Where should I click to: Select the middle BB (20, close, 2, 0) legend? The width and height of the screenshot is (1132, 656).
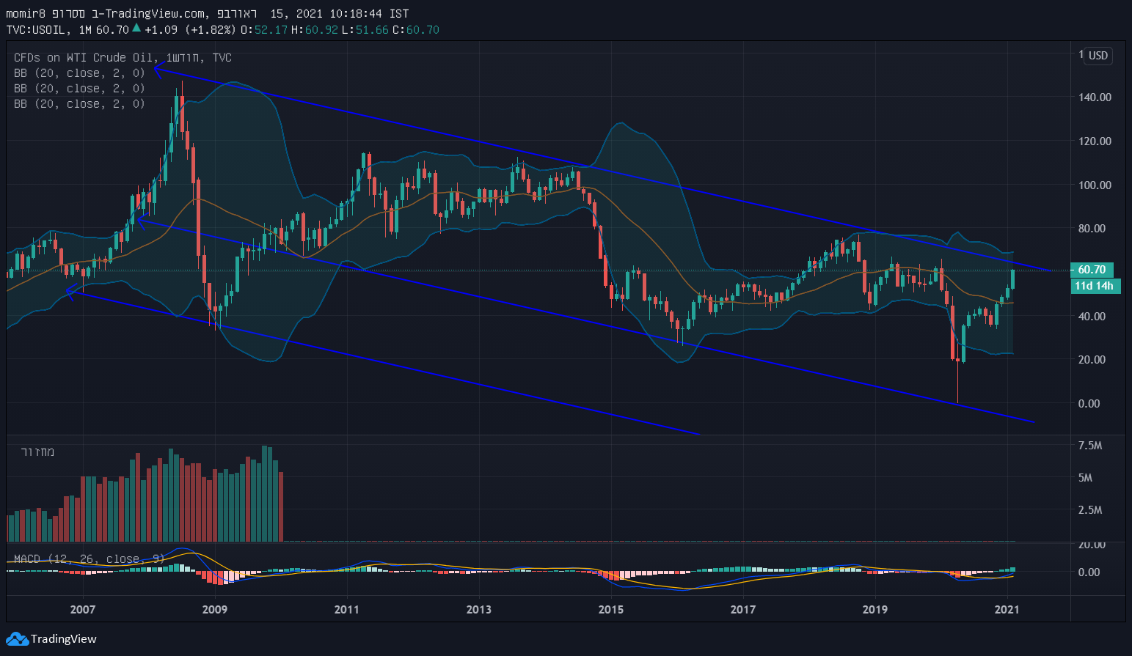click(x=79, y=89)
